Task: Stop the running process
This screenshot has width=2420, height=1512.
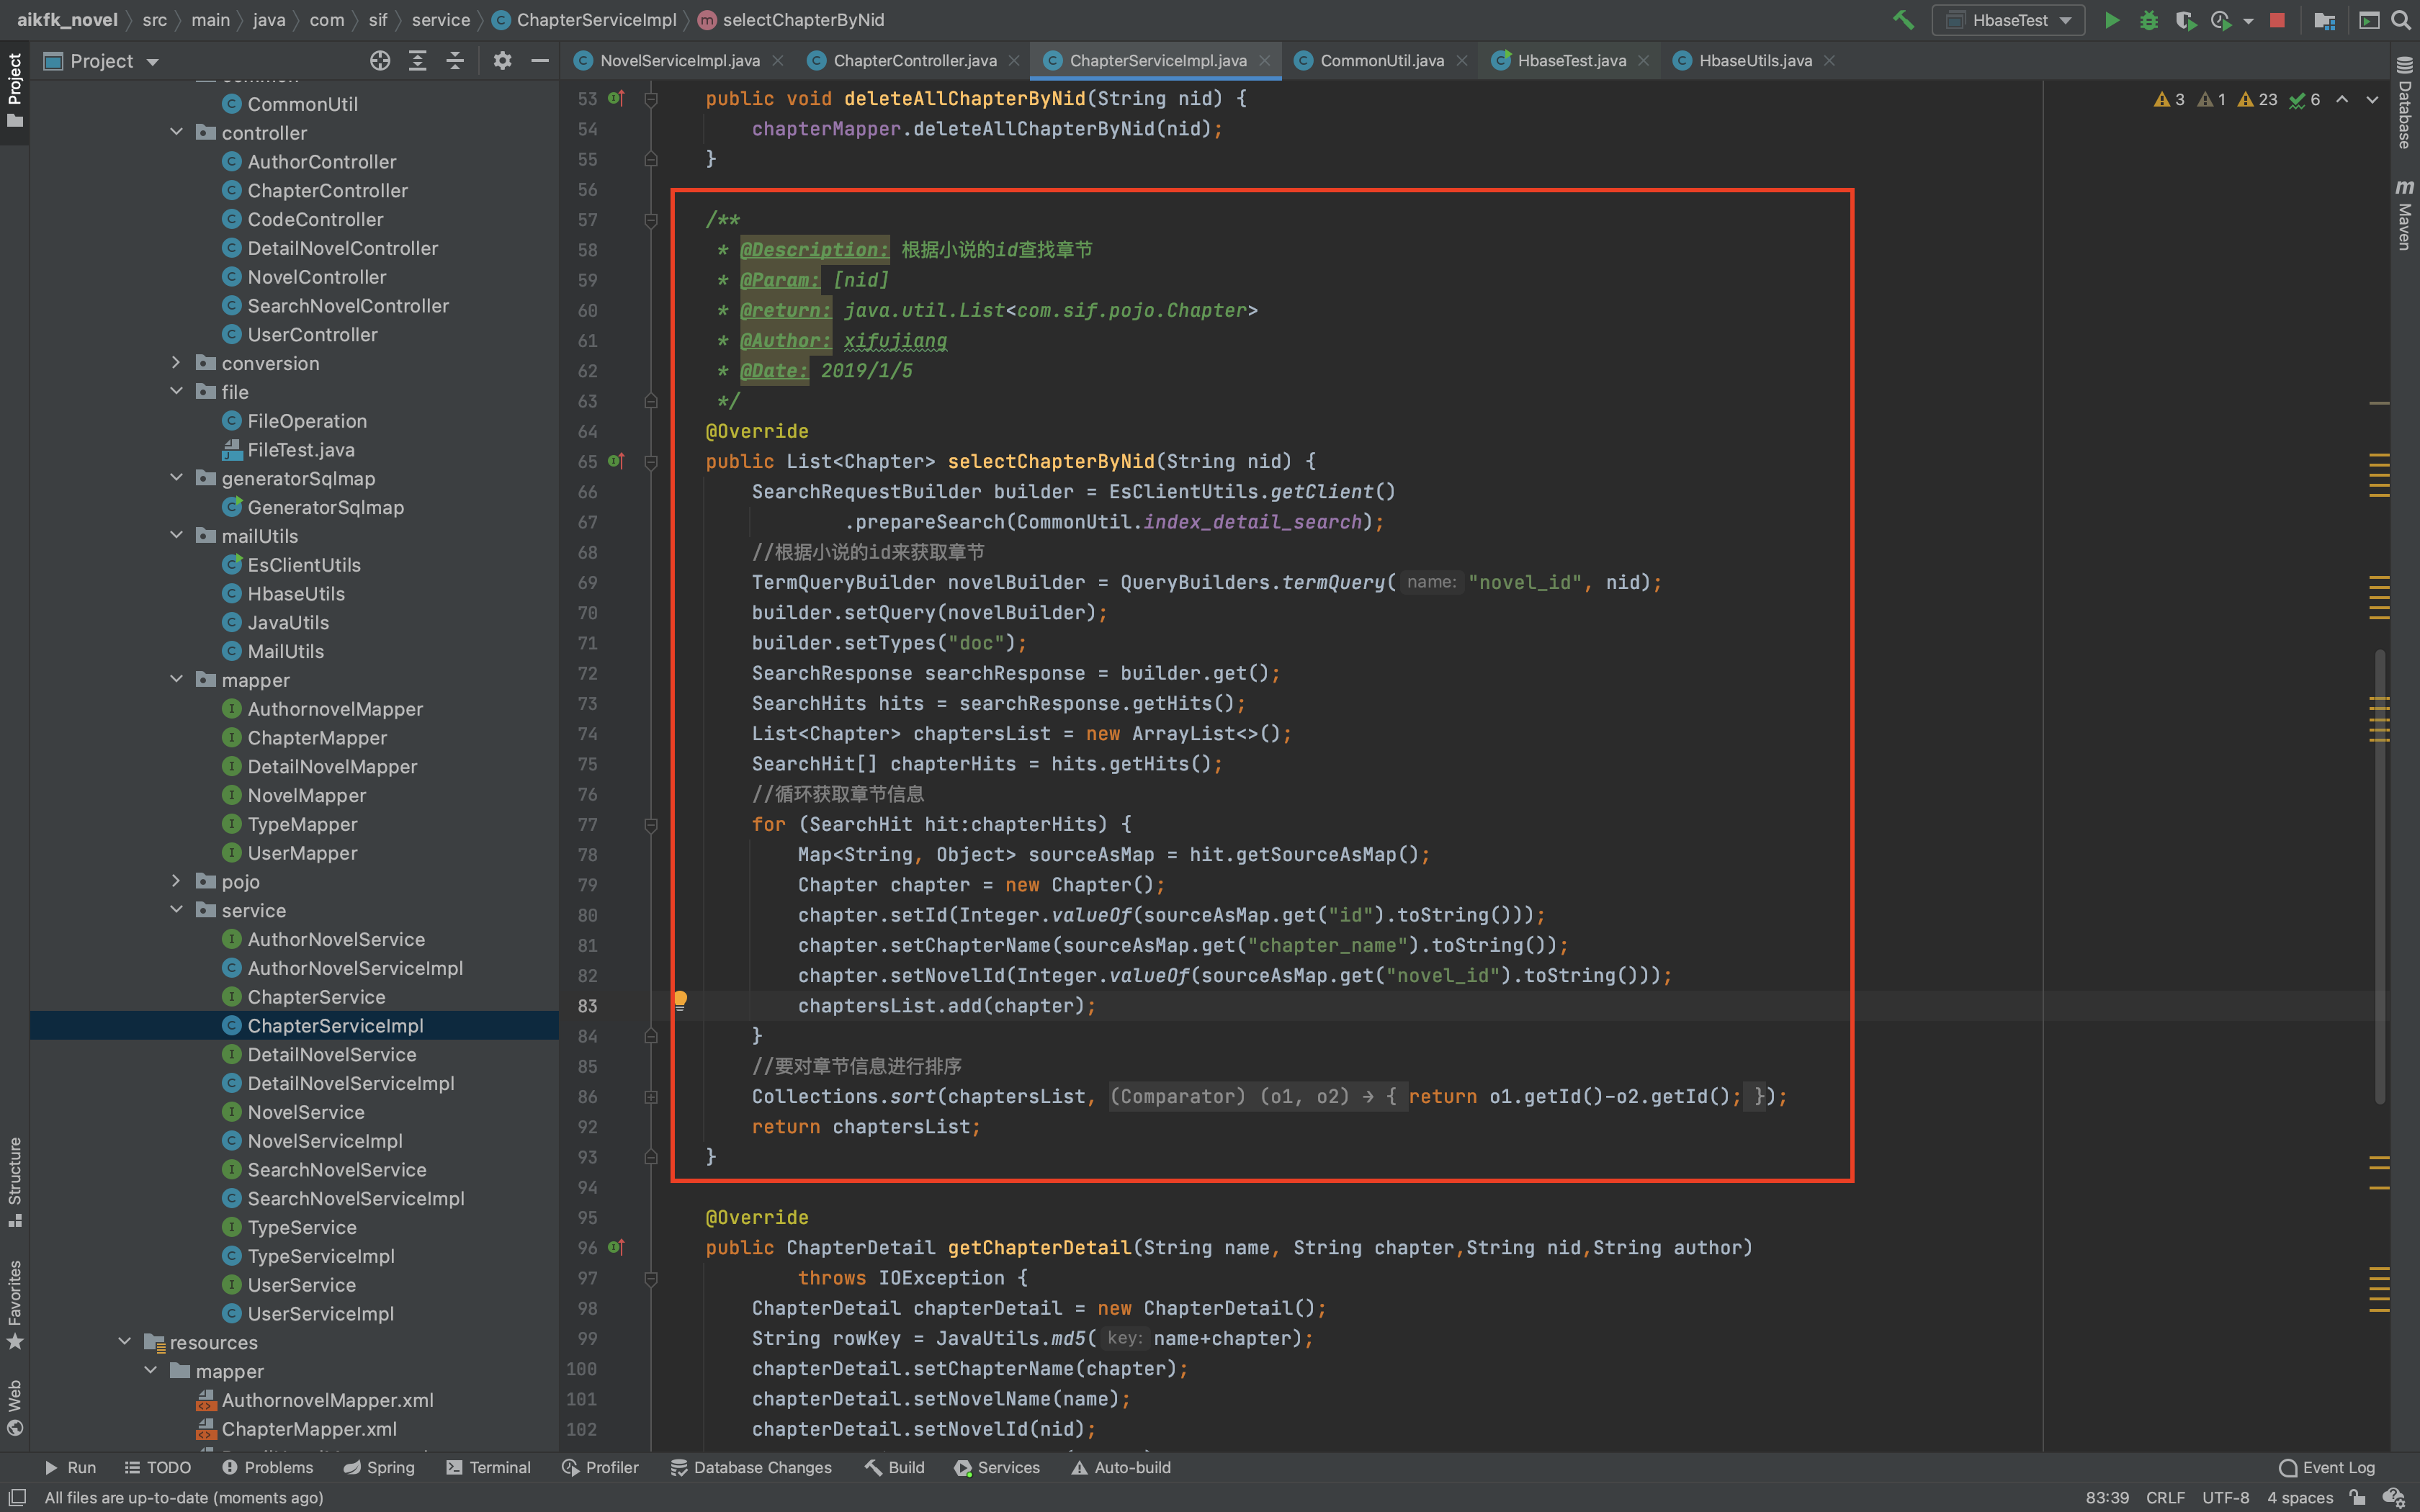Action: click(x=2277, y=20)
